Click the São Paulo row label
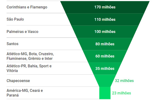156x100 pixels. tap(15, 19)
